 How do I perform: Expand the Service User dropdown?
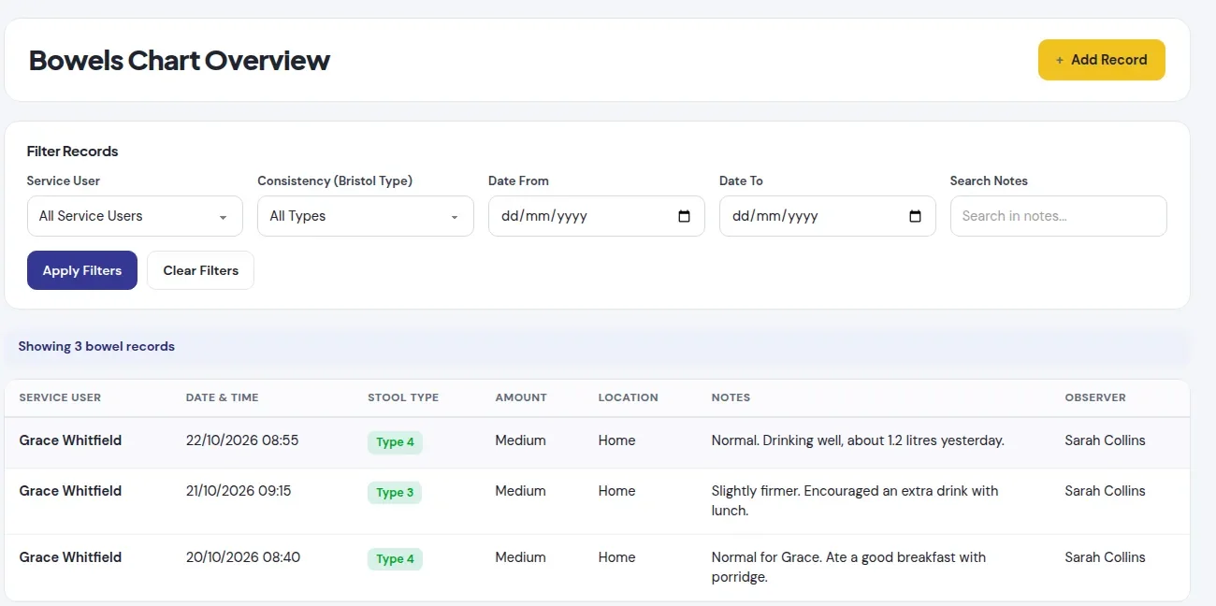[x=135, y=216]
